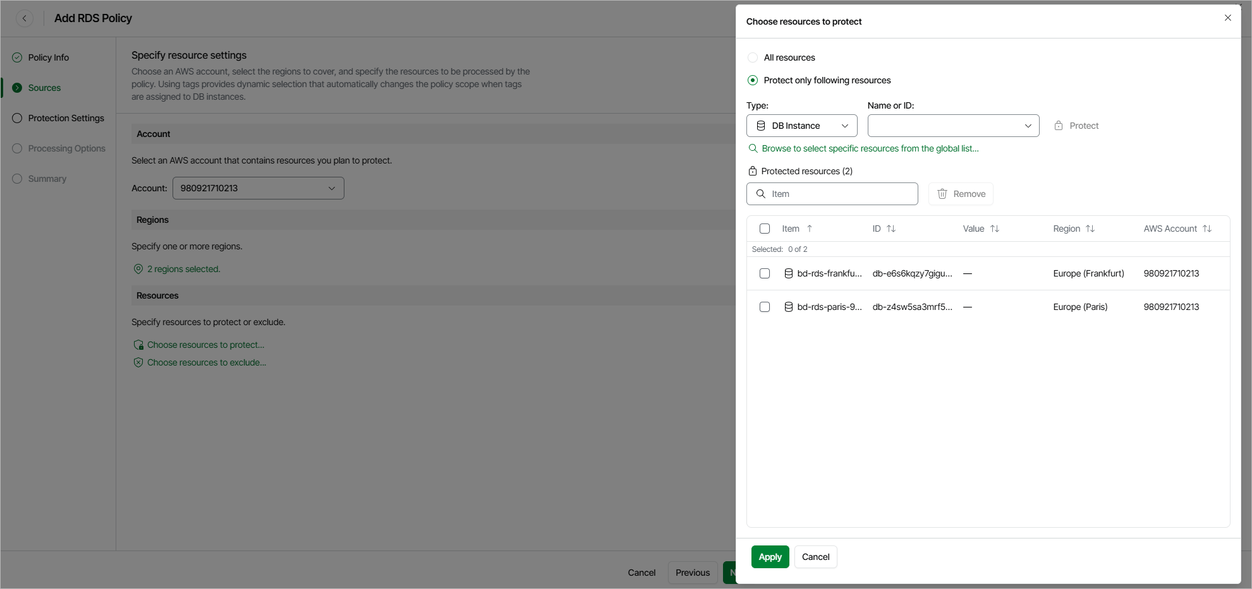Check the bd-rds-frankfurt row checkbox
1252x589 pixels.
click(x=765, y=273)
